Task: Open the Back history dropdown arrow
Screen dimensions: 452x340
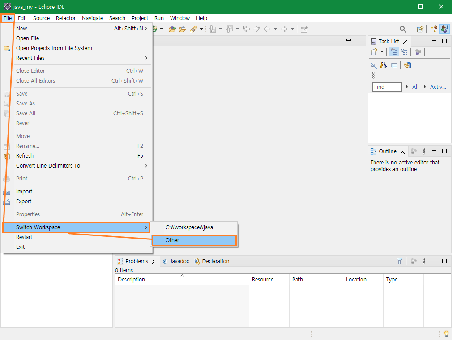Action: 275,29
